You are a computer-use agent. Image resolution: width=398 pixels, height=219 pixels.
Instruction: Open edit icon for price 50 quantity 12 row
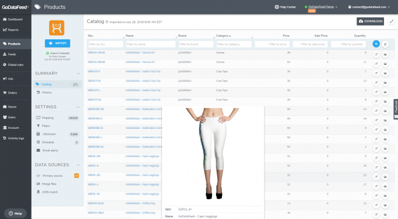(x=376, y=111)
